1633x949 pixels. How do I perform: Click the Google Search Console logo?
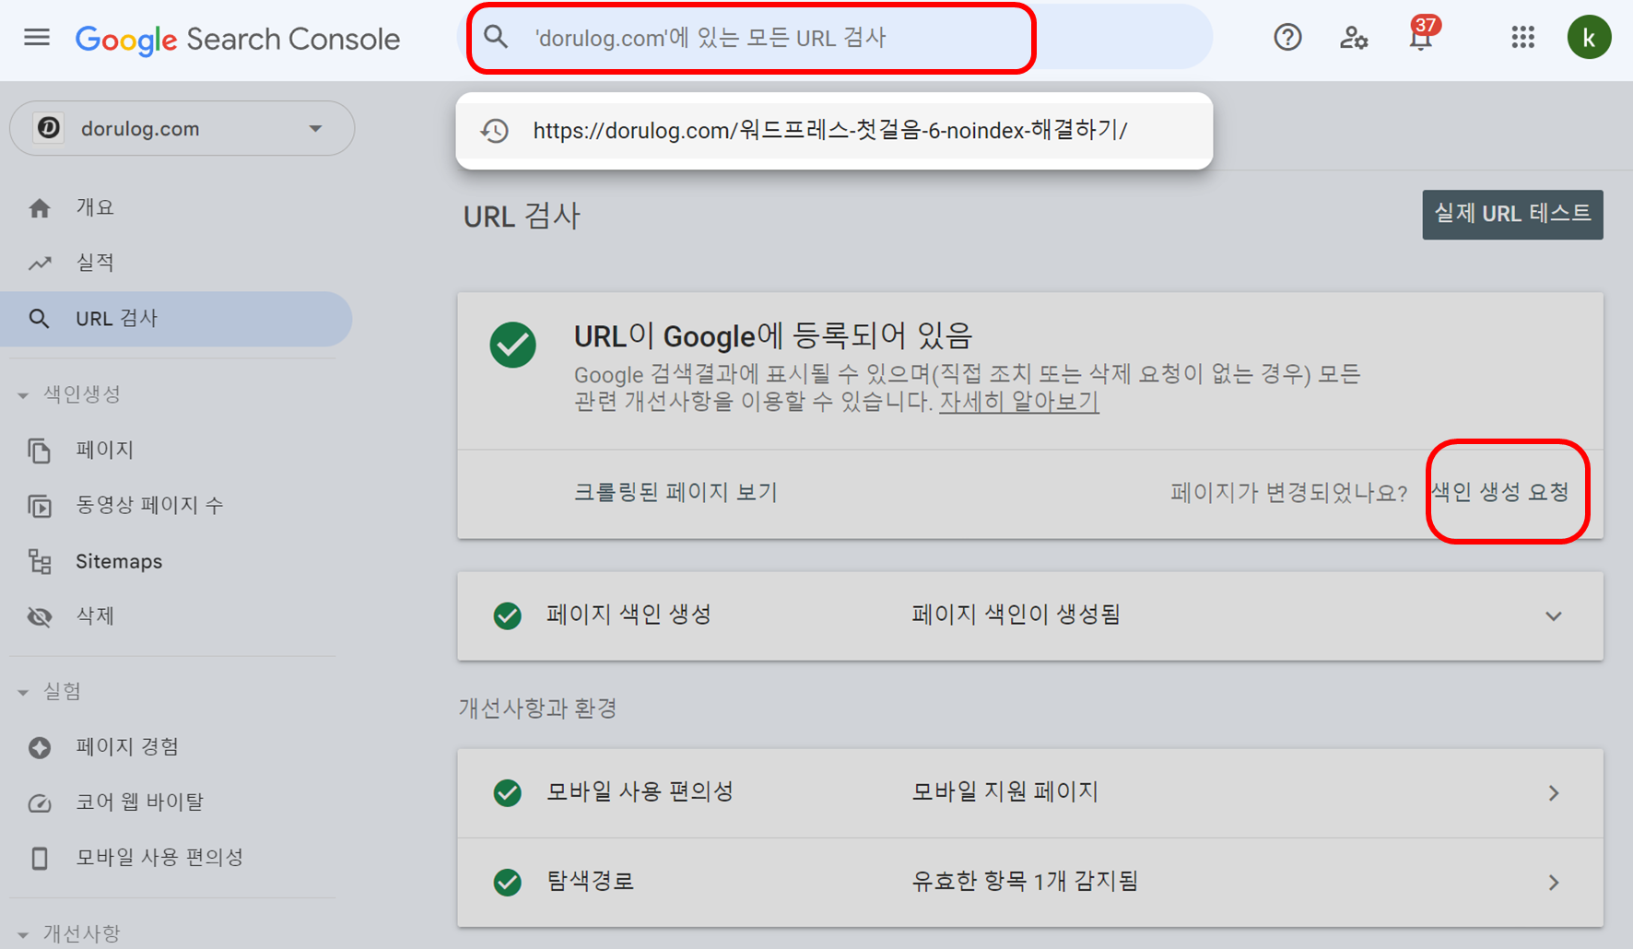point(238,39)
